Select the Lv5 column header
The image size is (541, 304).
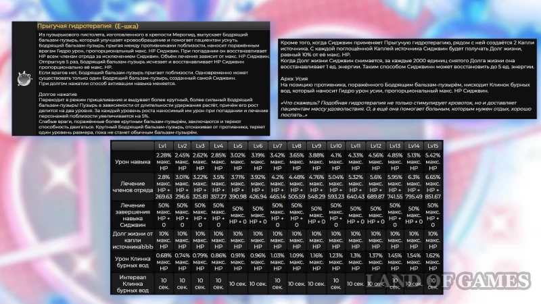(x=237, y=146)
